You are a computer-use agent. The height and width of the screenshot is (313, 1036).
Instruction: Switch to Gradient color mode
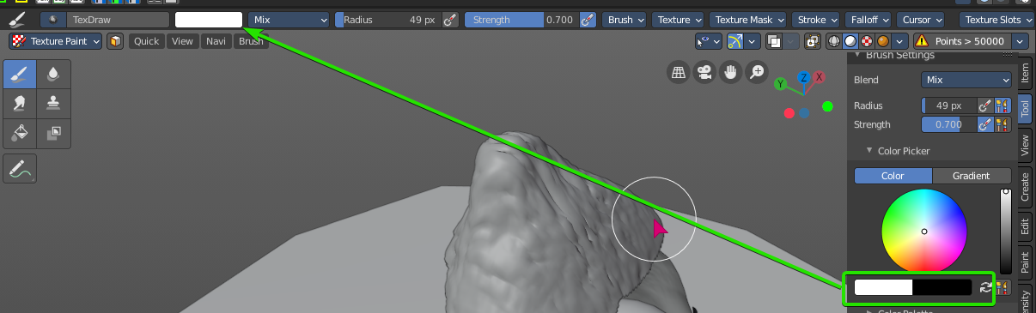click(972, 176)
